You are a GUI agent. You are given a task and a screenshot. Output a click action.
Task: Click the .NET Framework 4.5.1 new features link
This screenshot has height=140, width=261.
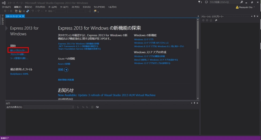[x=78, y=46]
